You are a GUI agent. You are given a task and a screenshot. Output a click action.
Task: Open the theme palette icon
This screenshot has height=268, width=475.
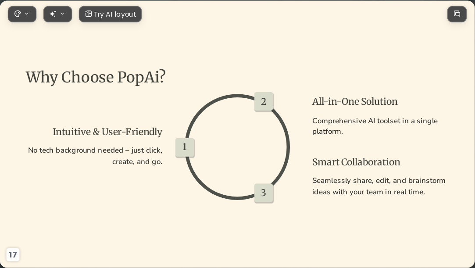[x=18, y=14]
